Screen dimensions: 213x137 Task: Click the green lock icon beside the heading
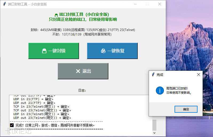(56, 15)
